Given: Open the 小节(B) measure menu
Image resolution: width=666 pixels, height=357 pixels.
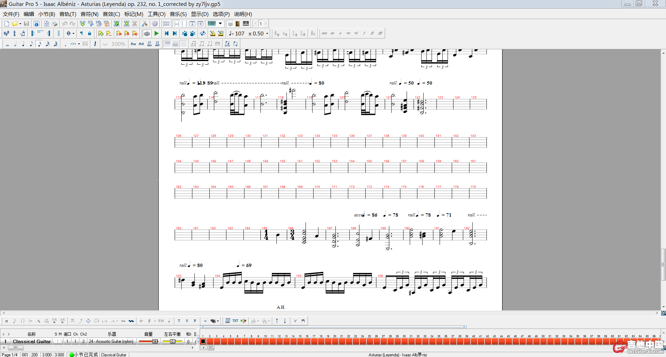Looking at the screenshot, I should click(47, 14).
